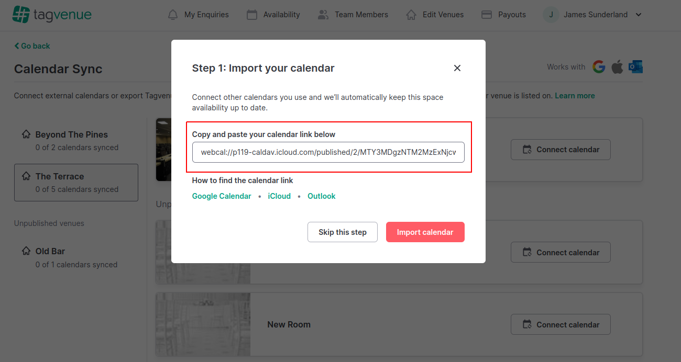Viewport: 681px width, 362px height.
Task: Expand the James Sunderland account dropdown
Action: (x=639, y=15)
